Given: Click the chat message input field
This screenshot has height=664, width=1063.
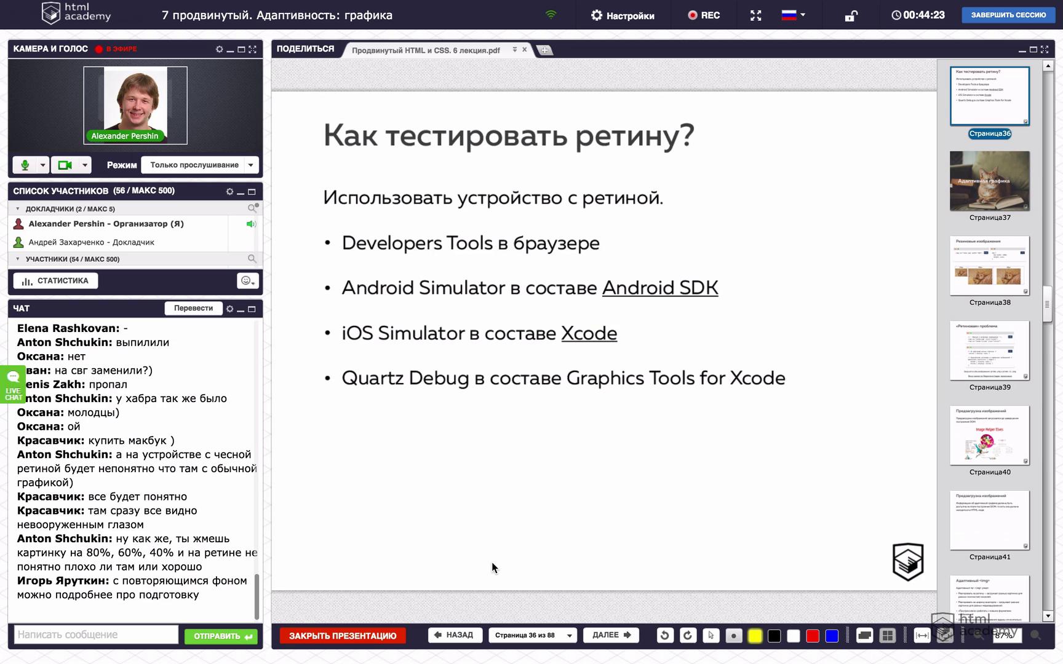Looking at the screenshot, I should 96,634.
